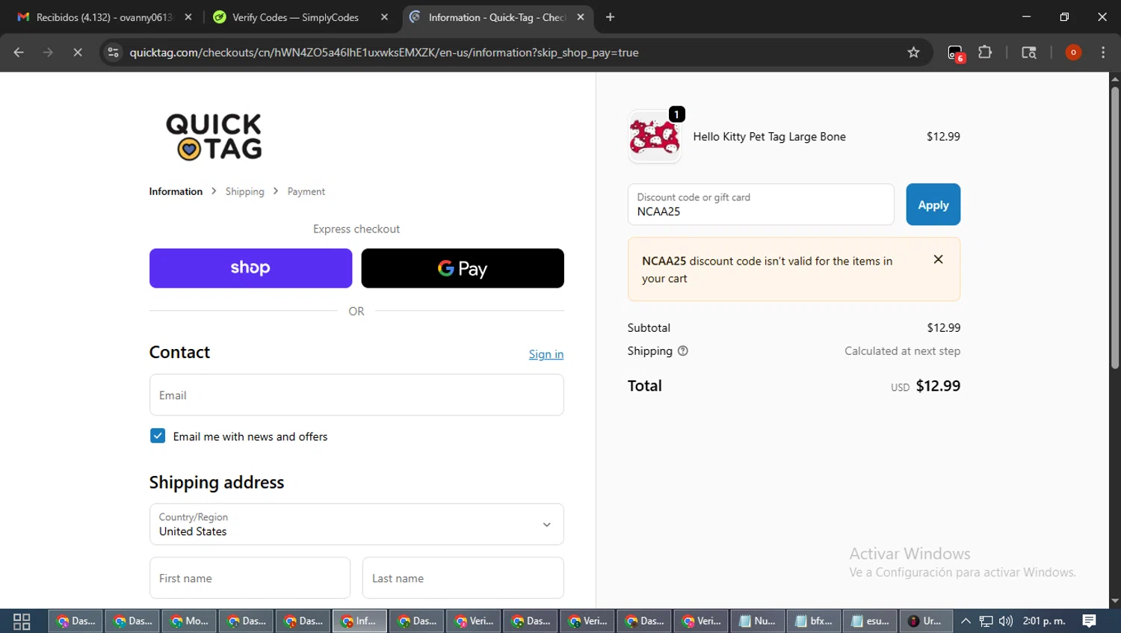Click the page vertical scrollbar thumb
The height and width of the screenshot is (633, 1121).
pos(1114,228)
